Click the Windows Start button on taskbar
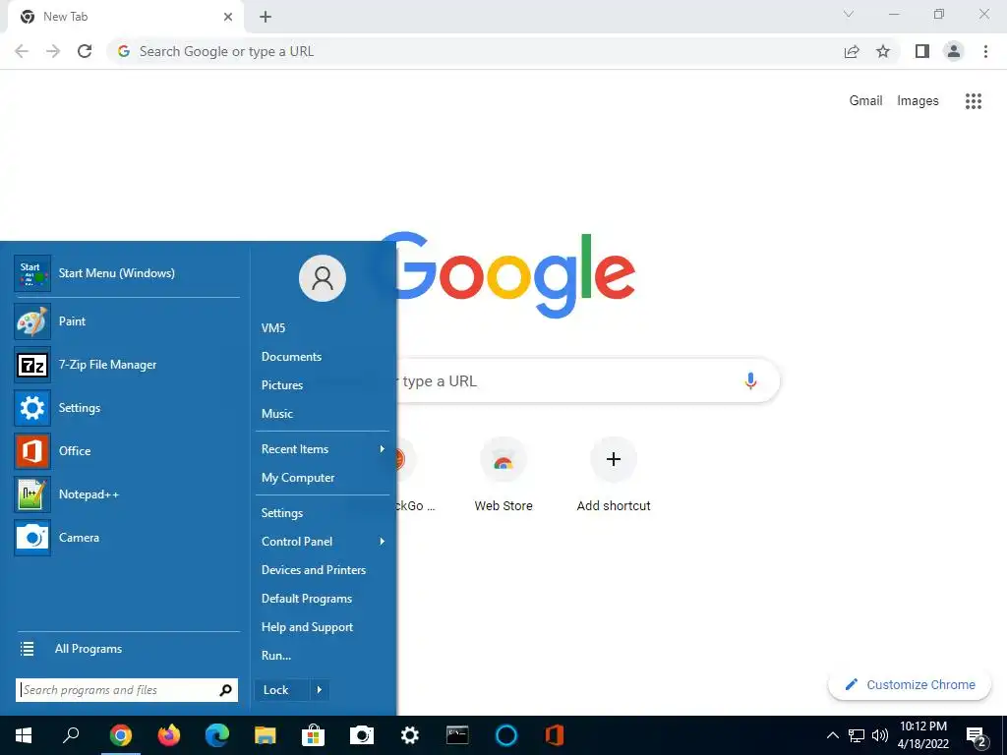 coord(24,735)
